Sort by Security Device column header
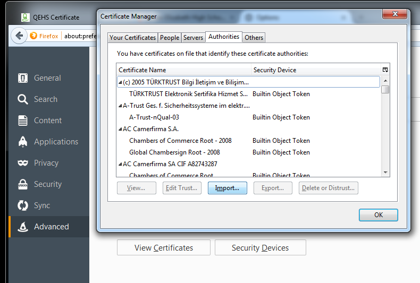This screenshot has height=283, width=420. 316,70
